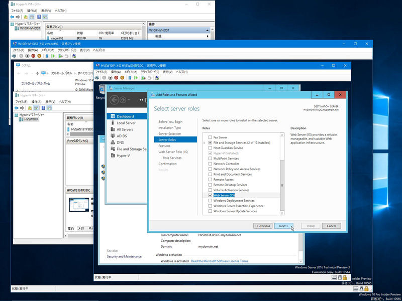The image size is (402, 301).
Task: Select W10IPHVHOST node in Hyper-V Manager tree
Action: 28,28
